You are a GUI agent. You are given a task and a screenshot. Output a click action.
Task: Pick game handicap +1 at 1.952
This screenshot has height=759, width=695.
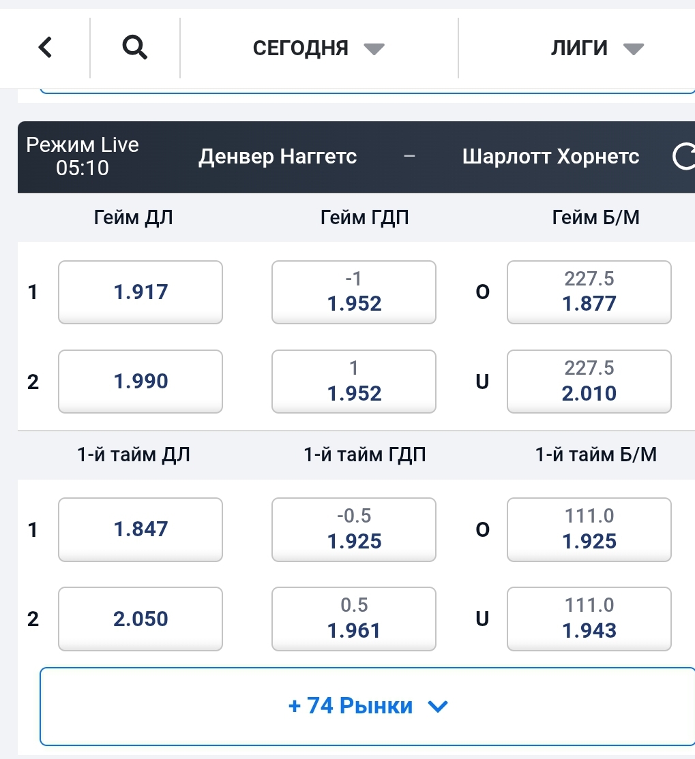click(353, 382)
